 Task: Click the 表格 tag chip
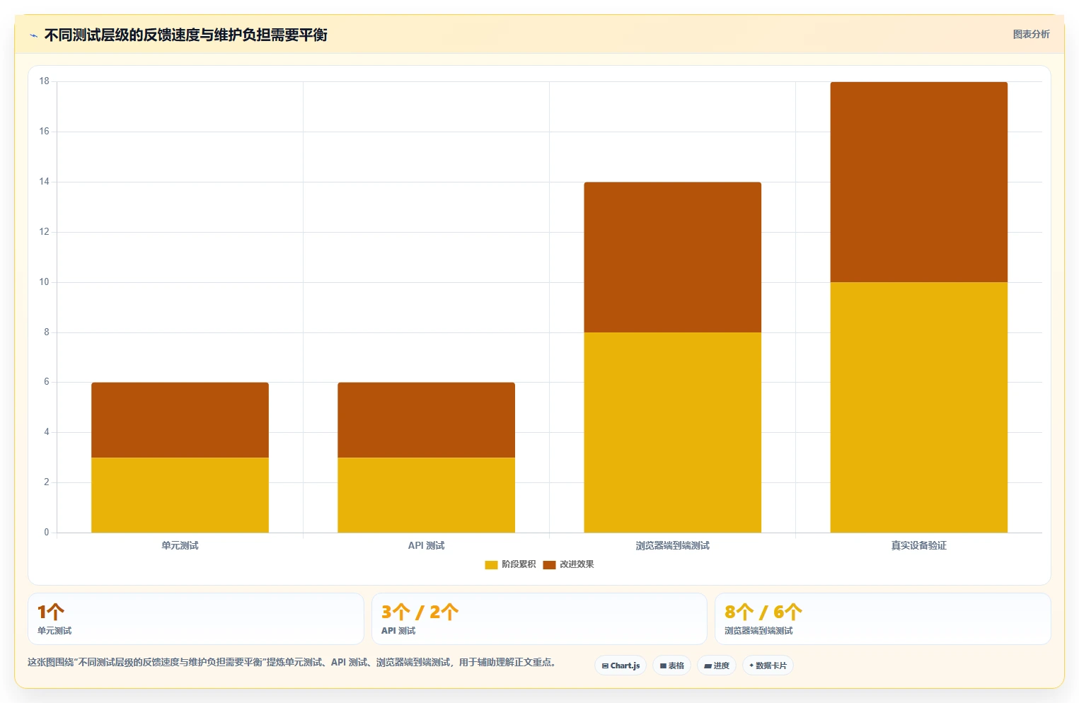[672, 666]
